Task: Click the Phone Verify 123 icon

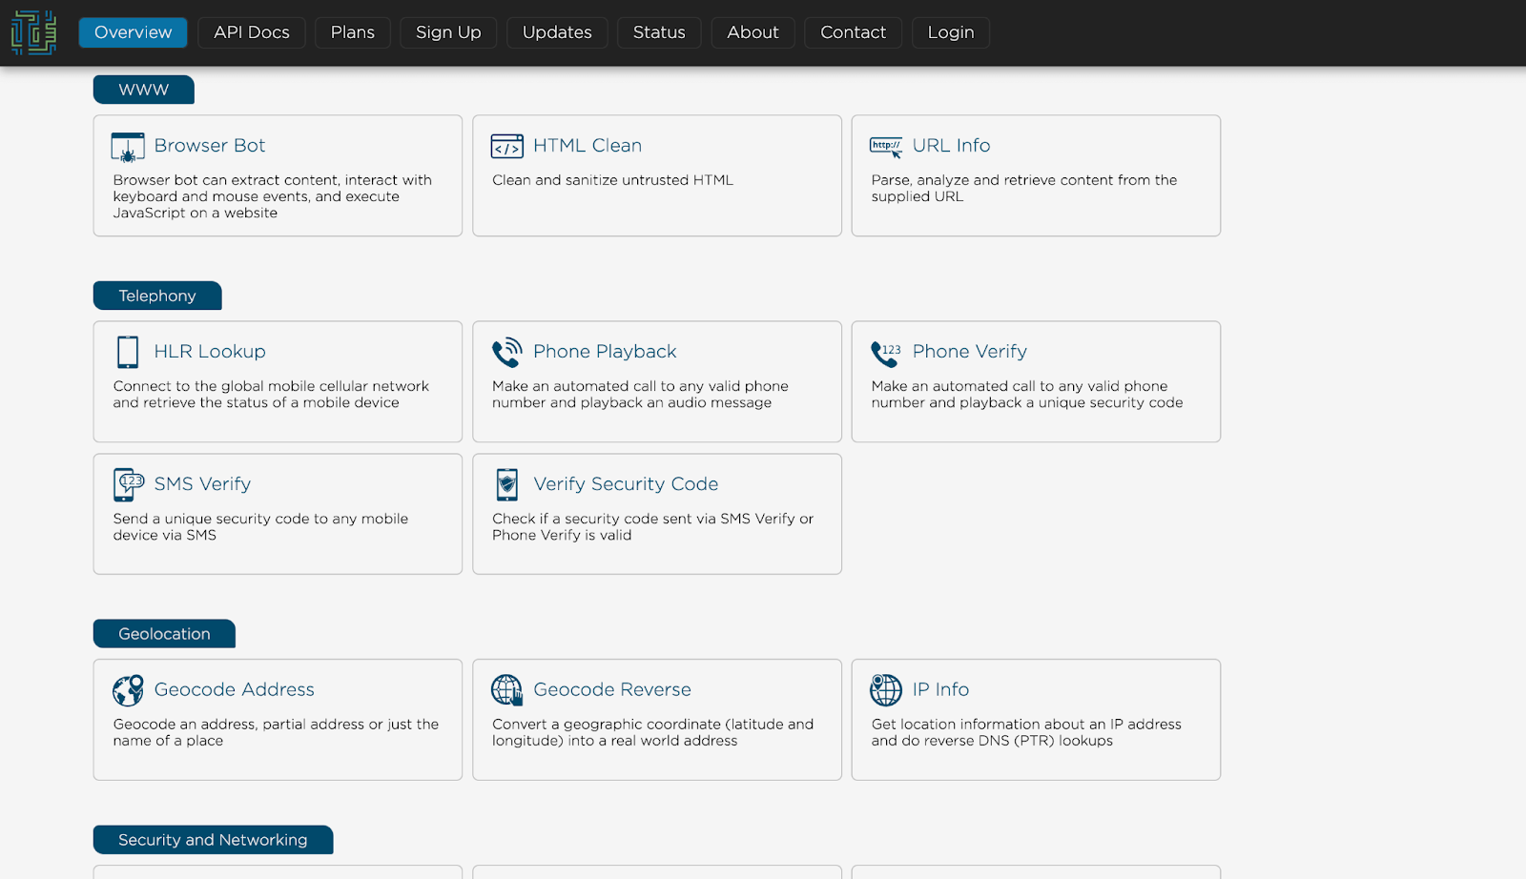Action: [x=886, y=353]
